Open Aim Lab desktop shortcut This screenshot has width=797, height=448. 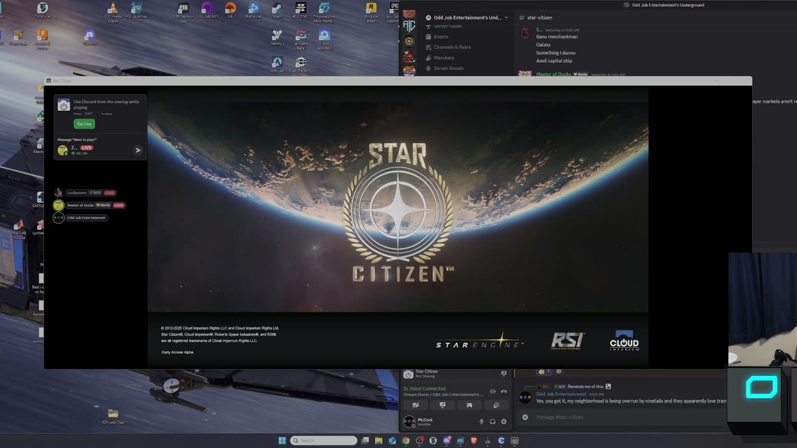click(x=277, y=64)
